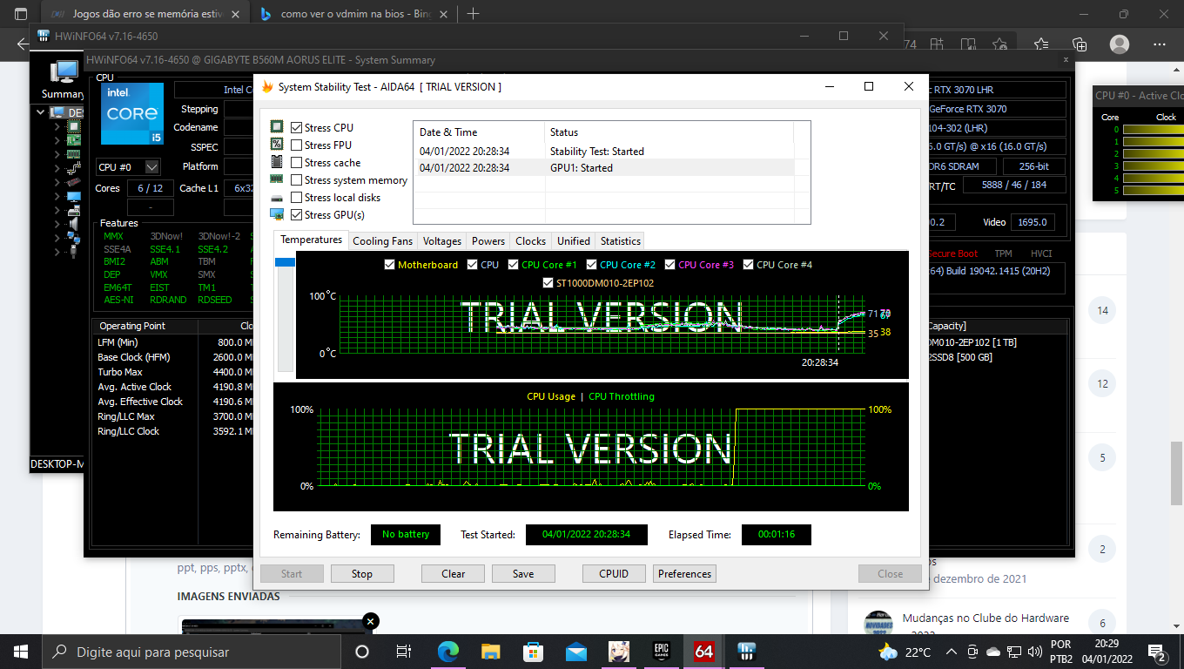Open the Bing search browser tab
The height and width of the screenshot is (669, 1184).
click(354, 14)
